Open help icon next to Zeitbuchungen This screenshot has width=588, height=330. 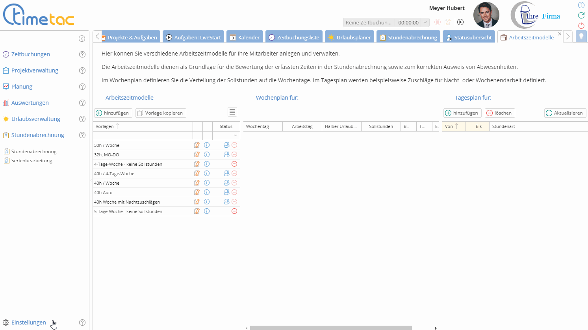click(x=82, y=54)
